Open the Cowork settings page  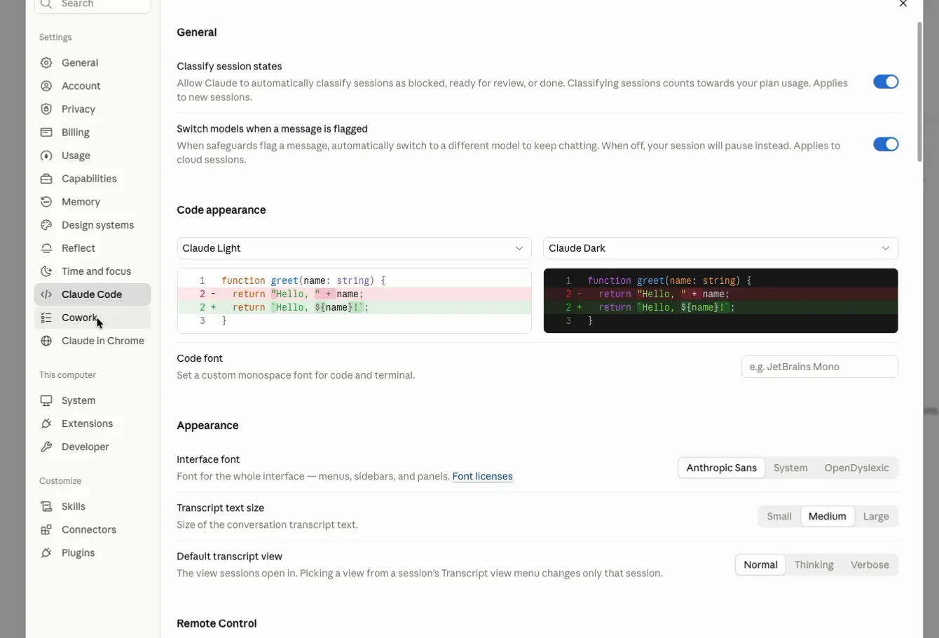92,318
